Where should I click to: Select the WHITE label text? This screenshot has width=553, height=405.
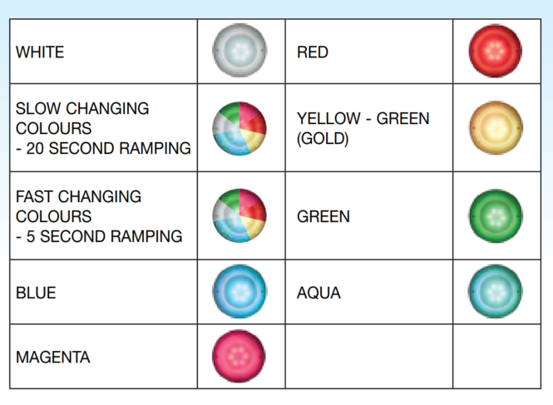pos(40,52)
